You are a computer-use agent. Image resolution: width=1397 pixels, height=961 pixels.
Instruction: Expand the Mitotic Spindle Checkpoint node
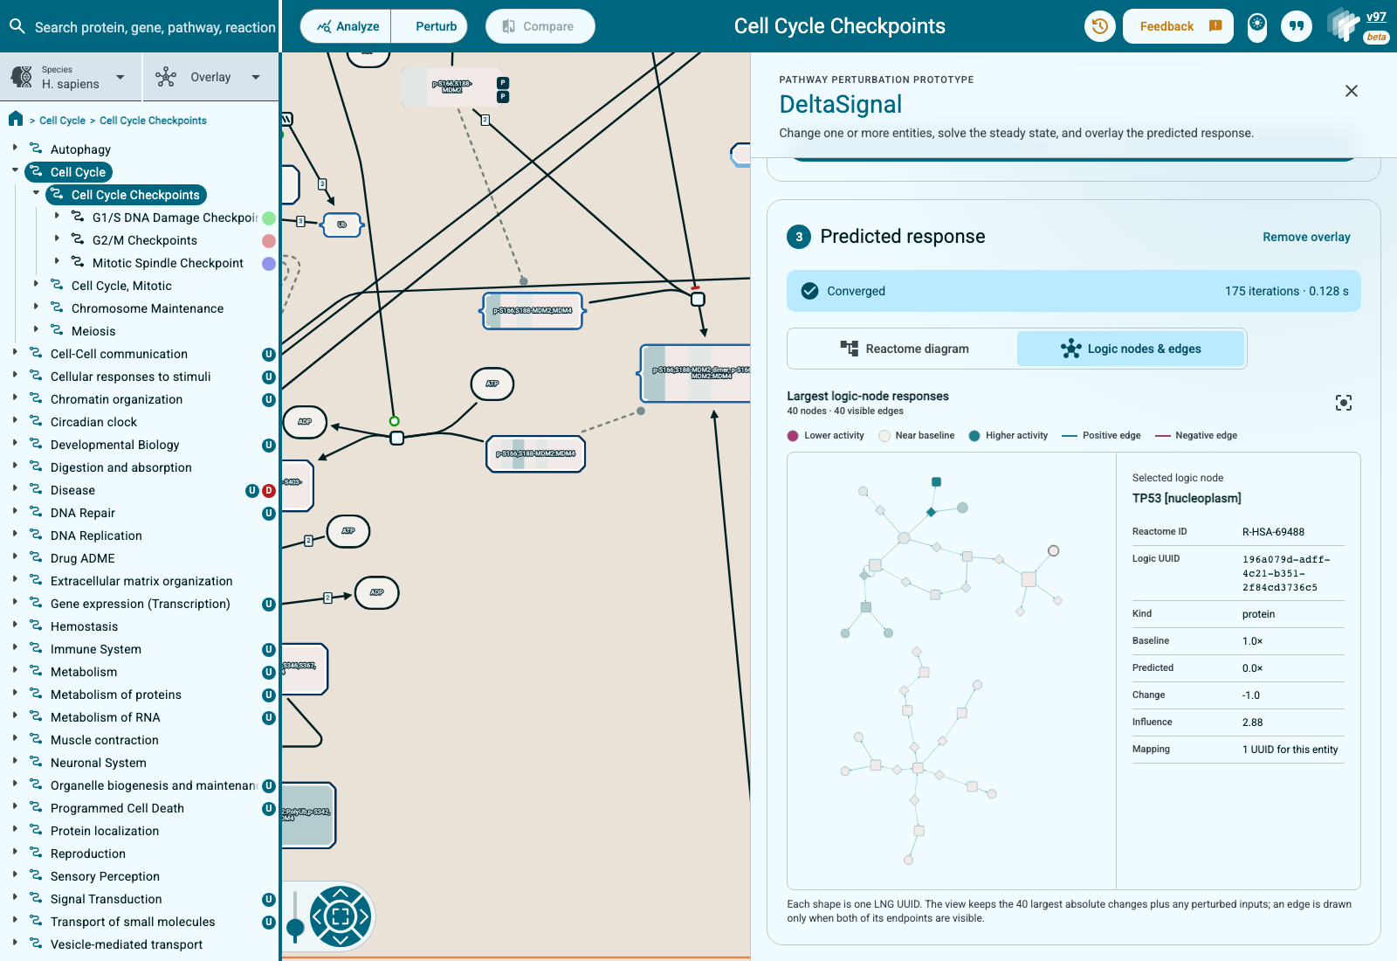[x=57, y=262]
